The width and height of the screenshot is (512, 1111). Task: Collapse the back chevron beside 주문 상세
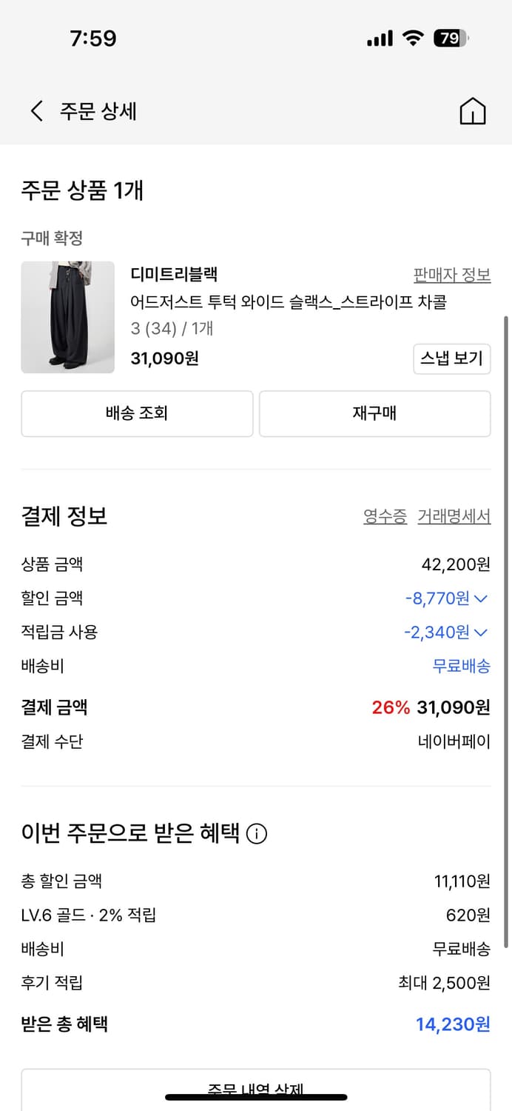pos(35,110)
